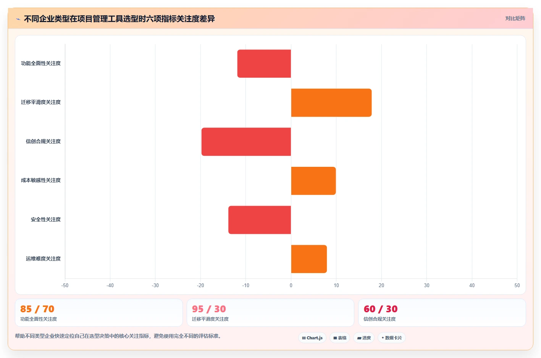The width and height of the screenshot is (541, 358).
Task: Click the x-axis tick label 50
Action: (x=517, y=285)
